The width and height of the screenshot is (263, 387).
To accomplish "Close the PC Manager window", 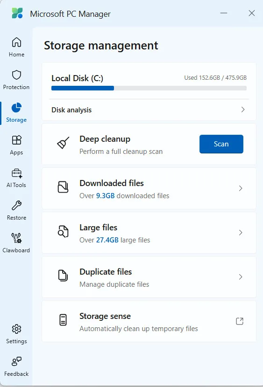I will coord(252,13).
